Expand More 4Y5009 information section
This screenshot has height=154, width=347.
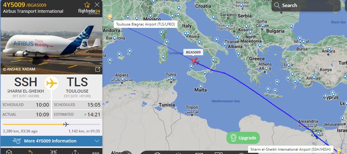click(51, 141)
